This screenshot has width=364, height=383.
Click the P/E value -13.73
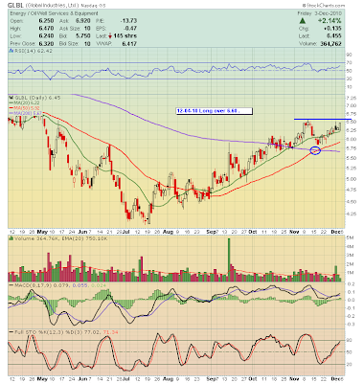[128, 21]
